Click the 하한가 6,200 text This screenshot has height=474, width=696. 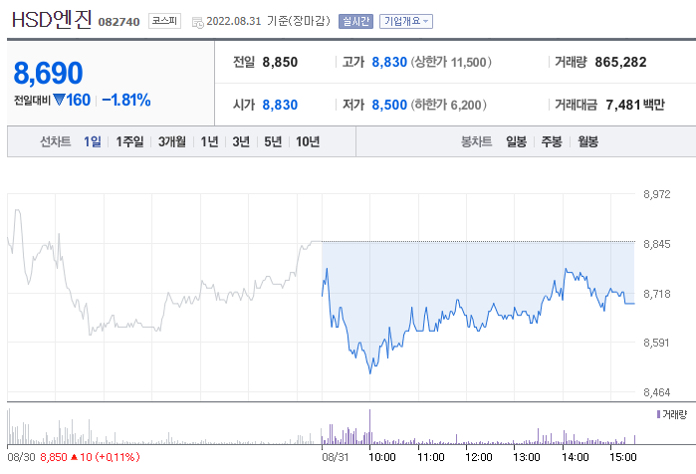449,105
